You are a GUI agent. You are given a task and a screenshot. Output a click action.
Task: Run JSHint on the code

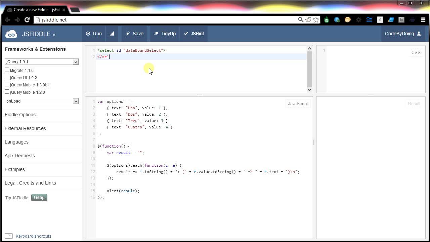[x=194, y=34]
